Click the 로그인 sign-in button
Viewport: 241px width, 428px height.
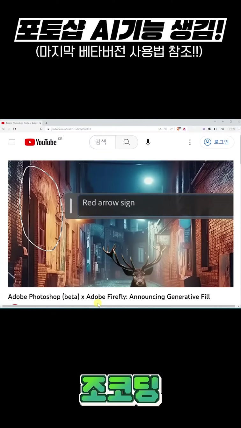217,142
